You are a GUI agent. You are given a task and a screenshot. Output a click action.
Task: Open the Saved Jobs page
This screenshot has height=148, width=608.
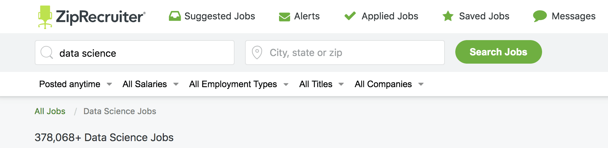coord(484,16)
